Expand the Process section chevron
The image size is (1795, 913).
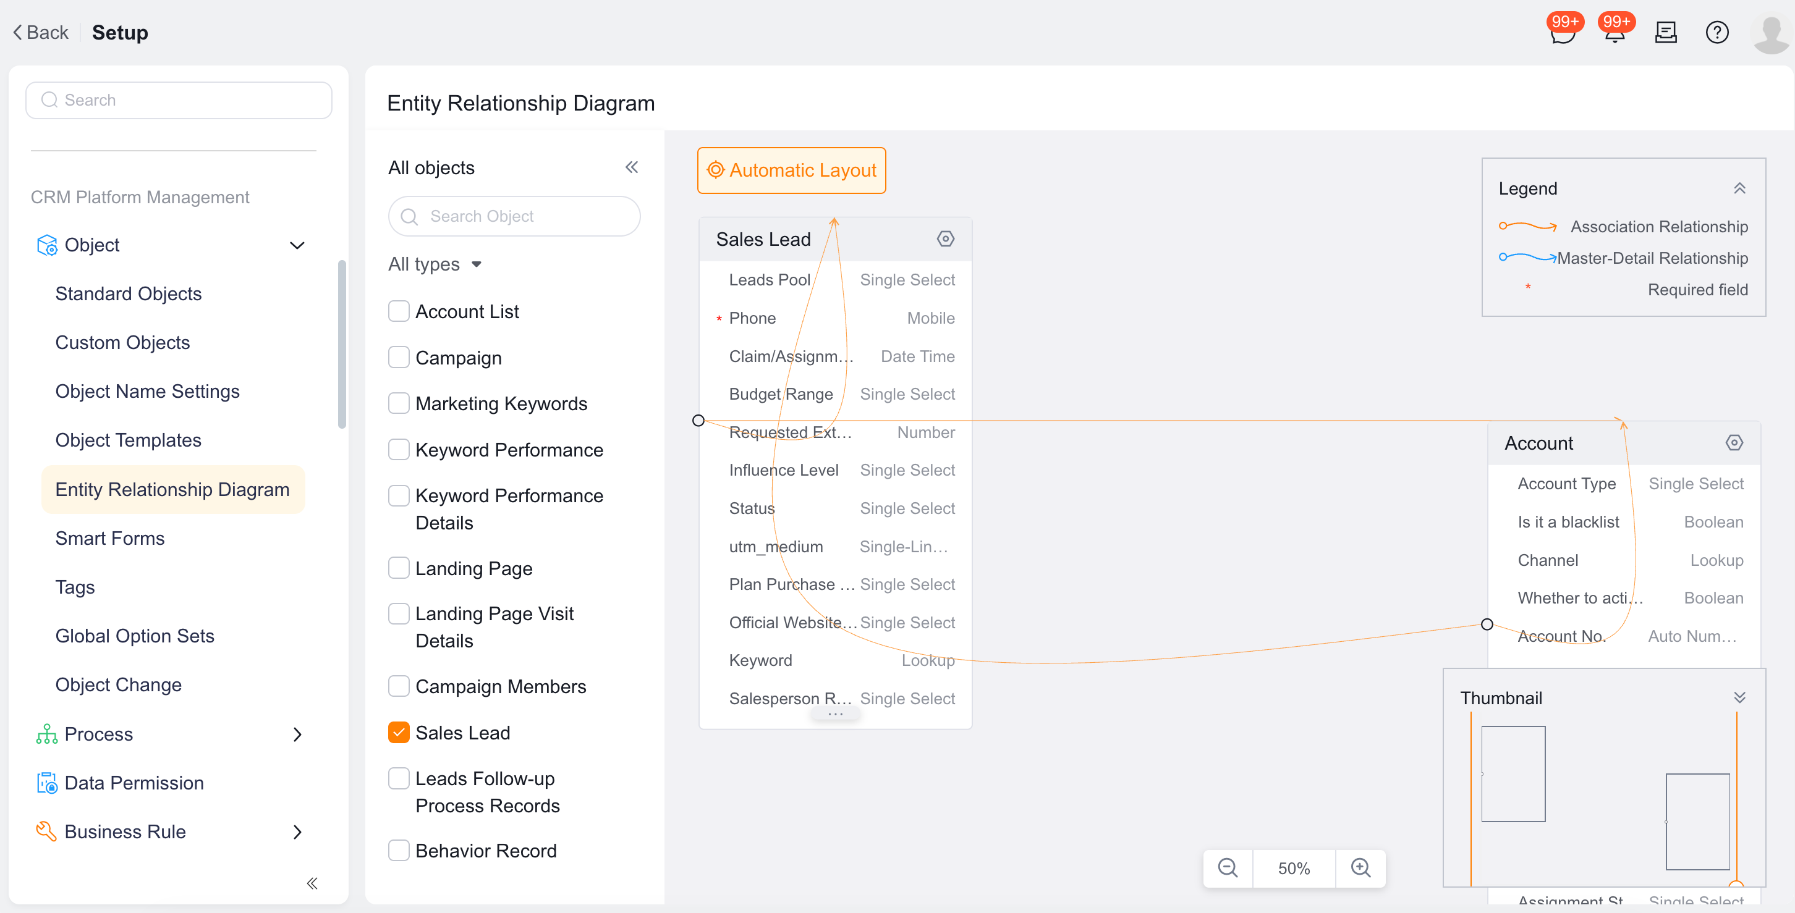[x=297, y=734]
